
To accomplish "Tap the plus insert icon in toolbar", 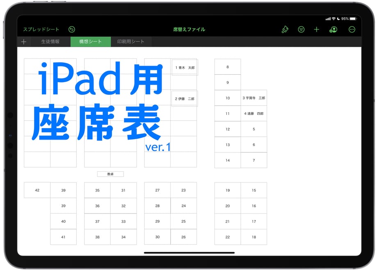I will pos(317,30).
